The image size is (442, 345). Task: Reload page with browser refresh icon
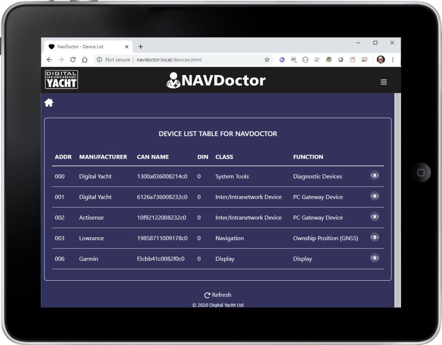pyautogui.click(x=73, y=60)
